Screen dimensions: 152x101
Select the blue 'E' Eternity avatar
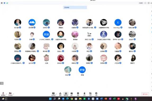[118, 22]
